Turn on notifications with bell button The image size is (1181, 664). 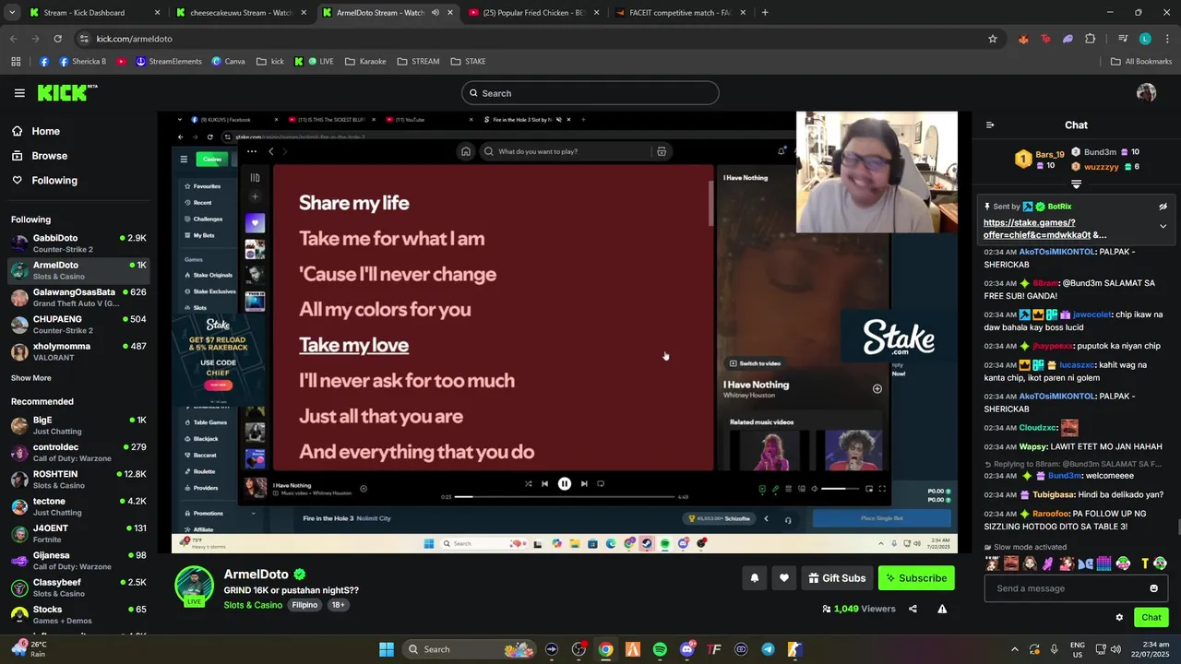(754, 578)
